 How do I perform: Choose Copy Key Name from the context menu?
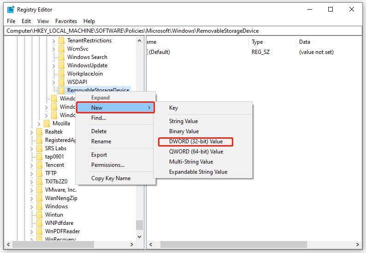115,178
